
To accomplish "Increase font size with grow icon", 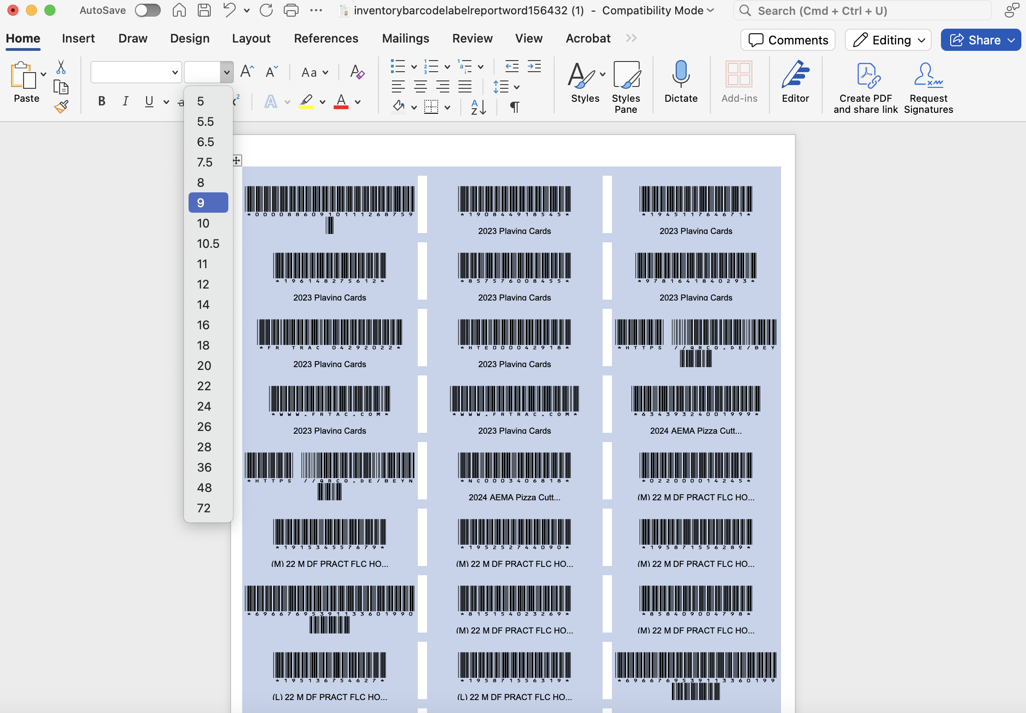I will click(247, 72).
